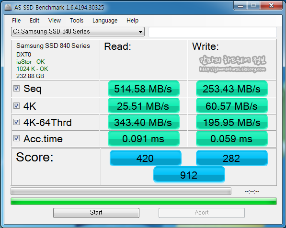Click the 1024 K - OK alignment text

pyautogui.click(x=32, y=69)
